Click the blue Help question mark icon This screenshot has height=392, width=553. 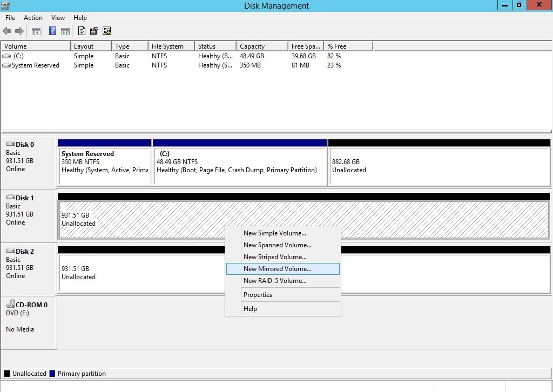[x=53, y=31]
